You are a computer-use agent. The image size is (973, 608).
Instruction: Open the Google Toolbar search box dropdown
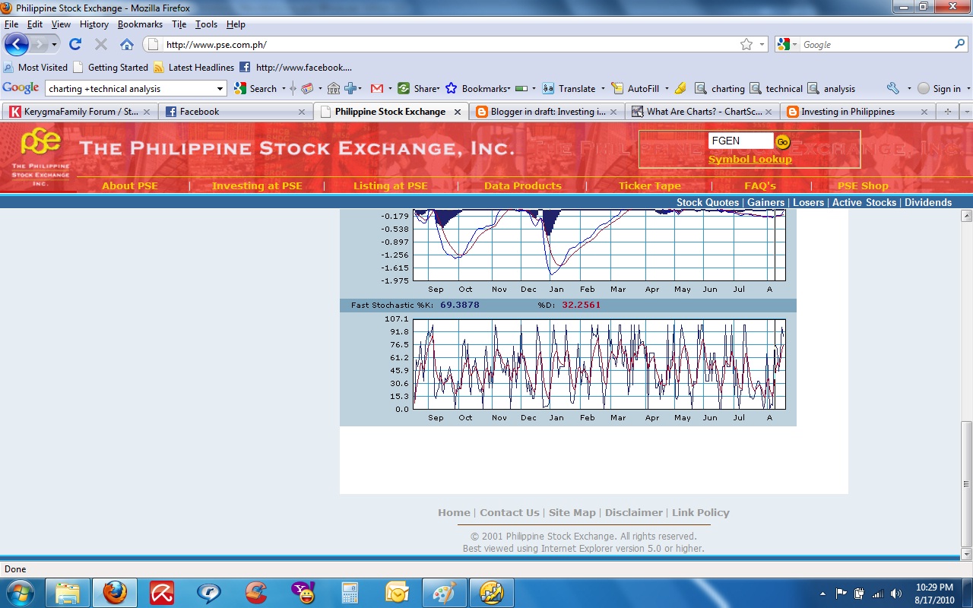tap(219, 88)
